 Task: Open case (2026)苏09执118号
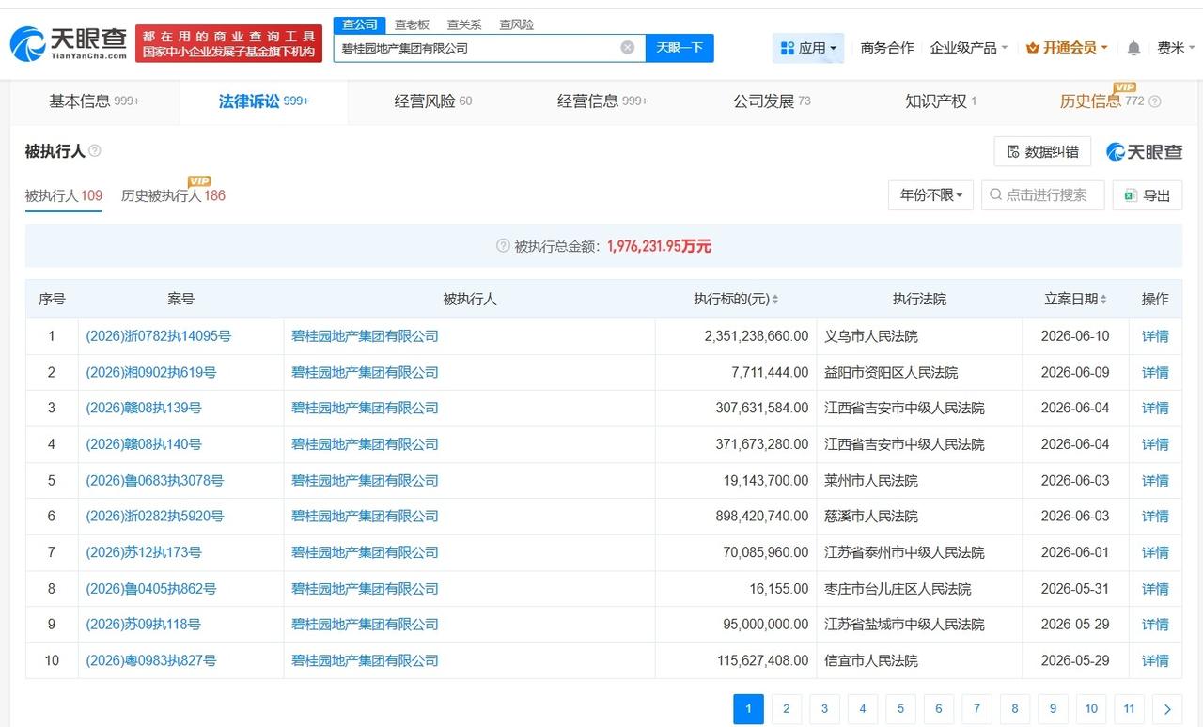[144, 624]
